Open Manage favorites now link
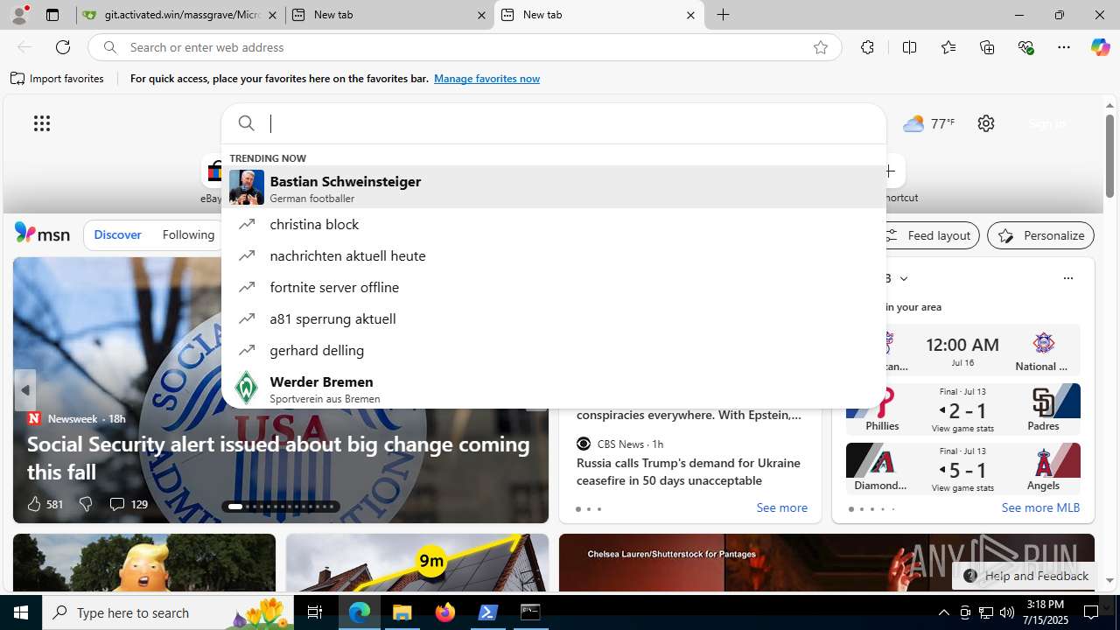Image resolution: width=1120 pixels, height=630 pixels. point(486,79)
